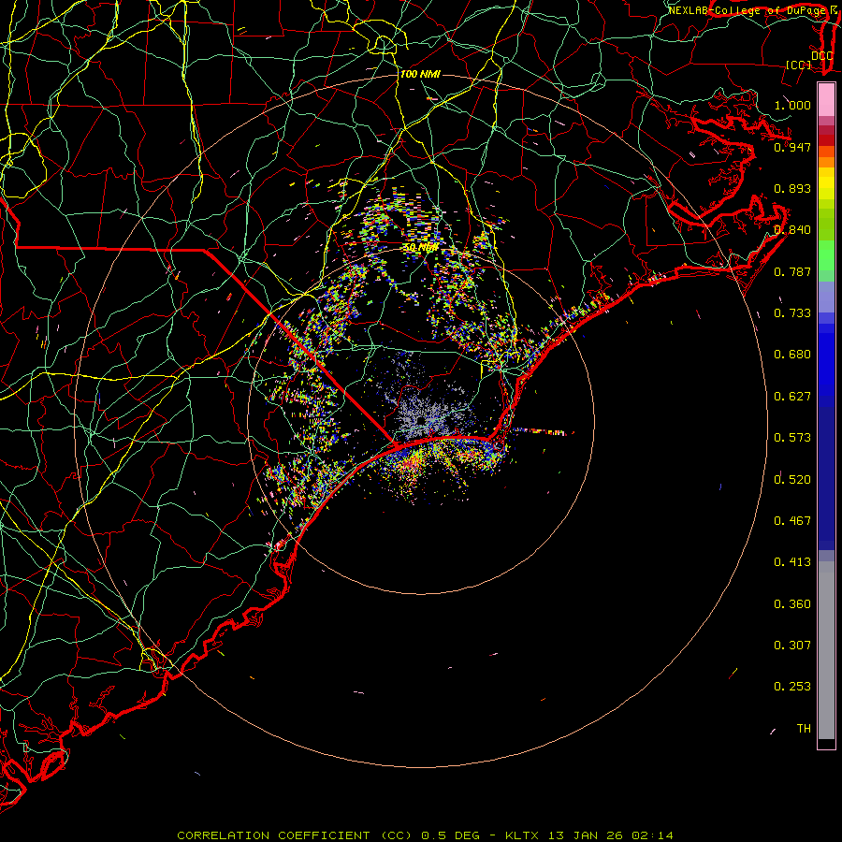Click the 50 NMI range ring label
The width and height of the screenshot is (842, 842).
point(421,248)
